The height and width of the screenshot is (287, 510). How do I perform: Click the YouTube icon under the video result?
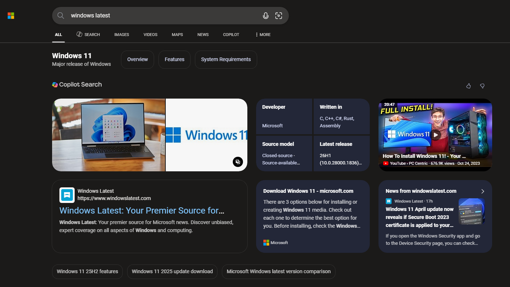coord(386,163)
